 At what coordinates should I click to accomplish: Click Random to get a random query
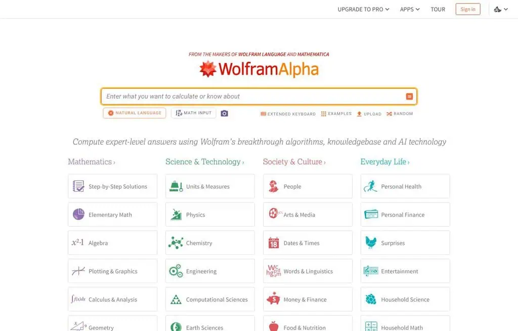click(x=400, y=114)
